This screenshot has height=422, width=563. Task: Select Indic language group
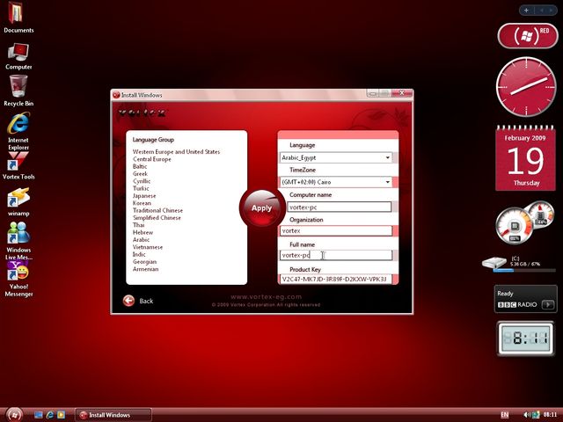tap(139, 254)
